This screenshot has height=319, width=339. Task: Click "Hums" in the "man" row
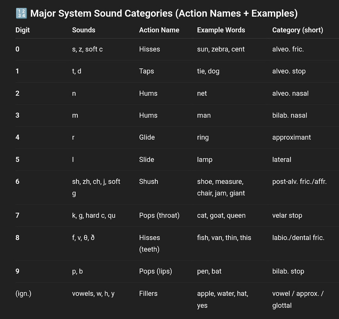tap(148, 115)
